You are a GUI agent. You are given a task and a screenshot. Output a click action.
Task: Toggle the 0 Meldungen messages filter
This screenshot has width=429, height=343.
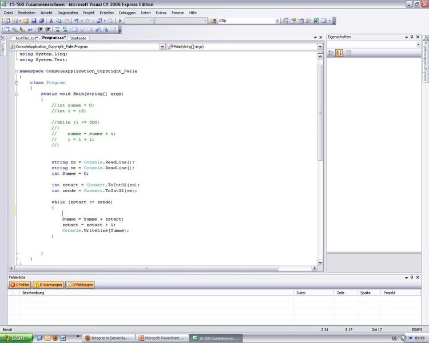(x=80, y=285)
